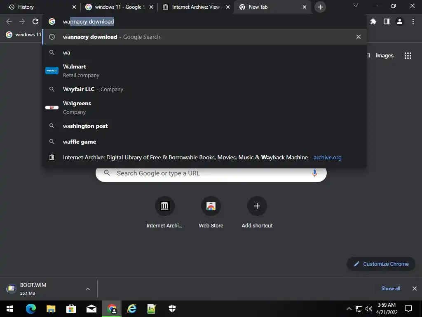Choose the Walgreens suggestion
The height and width of the screenshot is (317, 422).
(204, 108)
